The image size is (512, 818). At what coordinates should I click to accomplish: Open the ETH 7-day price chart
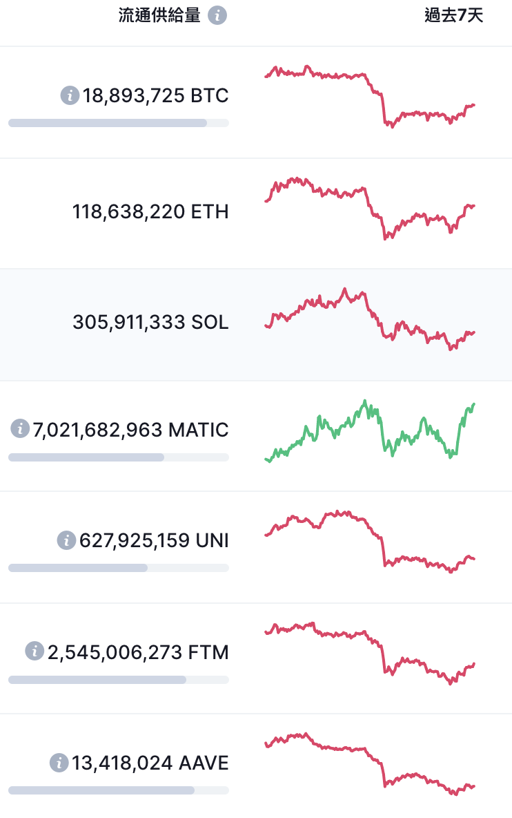pyautogui.click(x=370, y=208)
